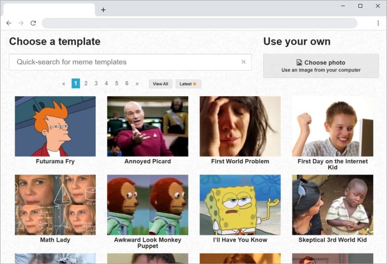387x264 pixels.
Task: Maximize the browser window
Action: click(x=360, y=6)
